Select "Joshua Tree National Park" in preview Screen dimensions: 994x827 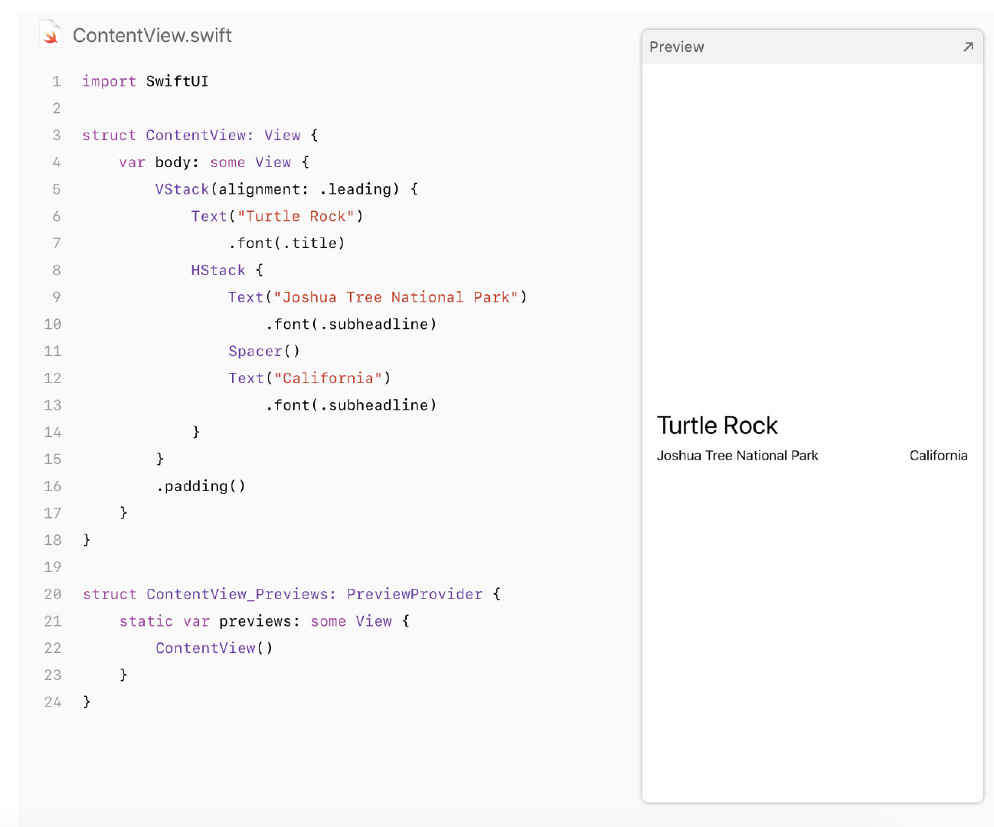click(737, 456)
